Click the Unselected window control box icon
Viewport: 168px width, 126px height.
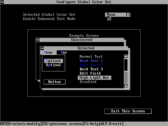point(38,40)
